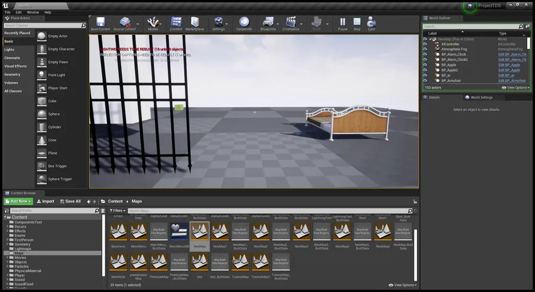Click the Save All button

[70, 202]
